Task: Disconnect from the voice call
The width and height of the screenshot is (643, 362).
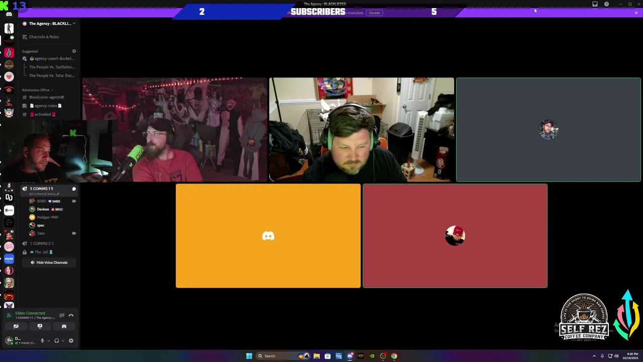Action: click(71, 315)
